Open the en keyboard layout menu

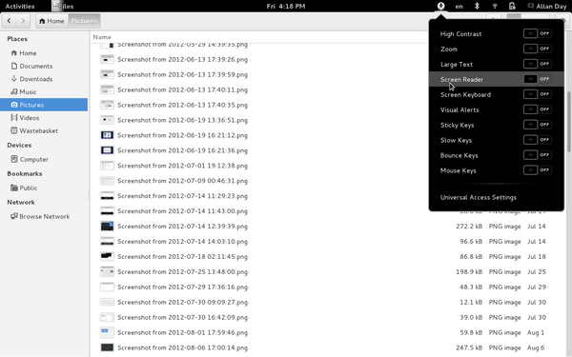click(459, 7)
